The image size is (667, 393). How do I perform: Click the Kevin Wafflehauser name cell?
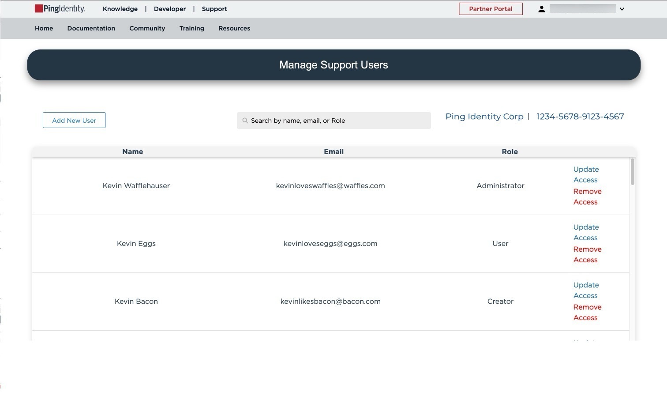pos(136,185)
